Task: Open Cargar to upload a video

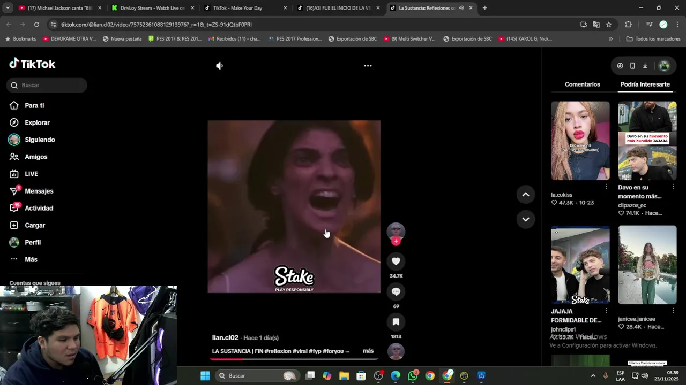Action: coord(35,225)
